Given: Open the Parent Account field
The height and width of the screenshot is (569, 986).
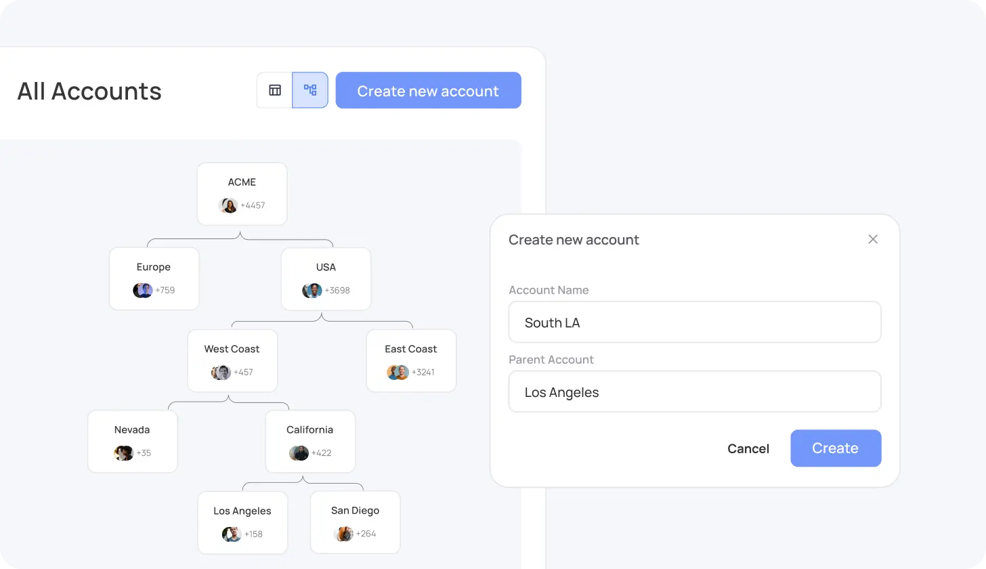Looking at the screenshot, I should pyautogui.click(x=694, y=392).
